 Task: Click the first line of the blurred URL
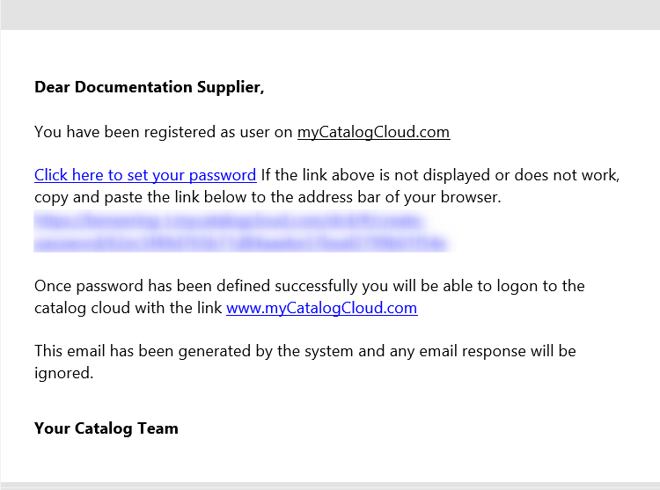click(230, 220)
